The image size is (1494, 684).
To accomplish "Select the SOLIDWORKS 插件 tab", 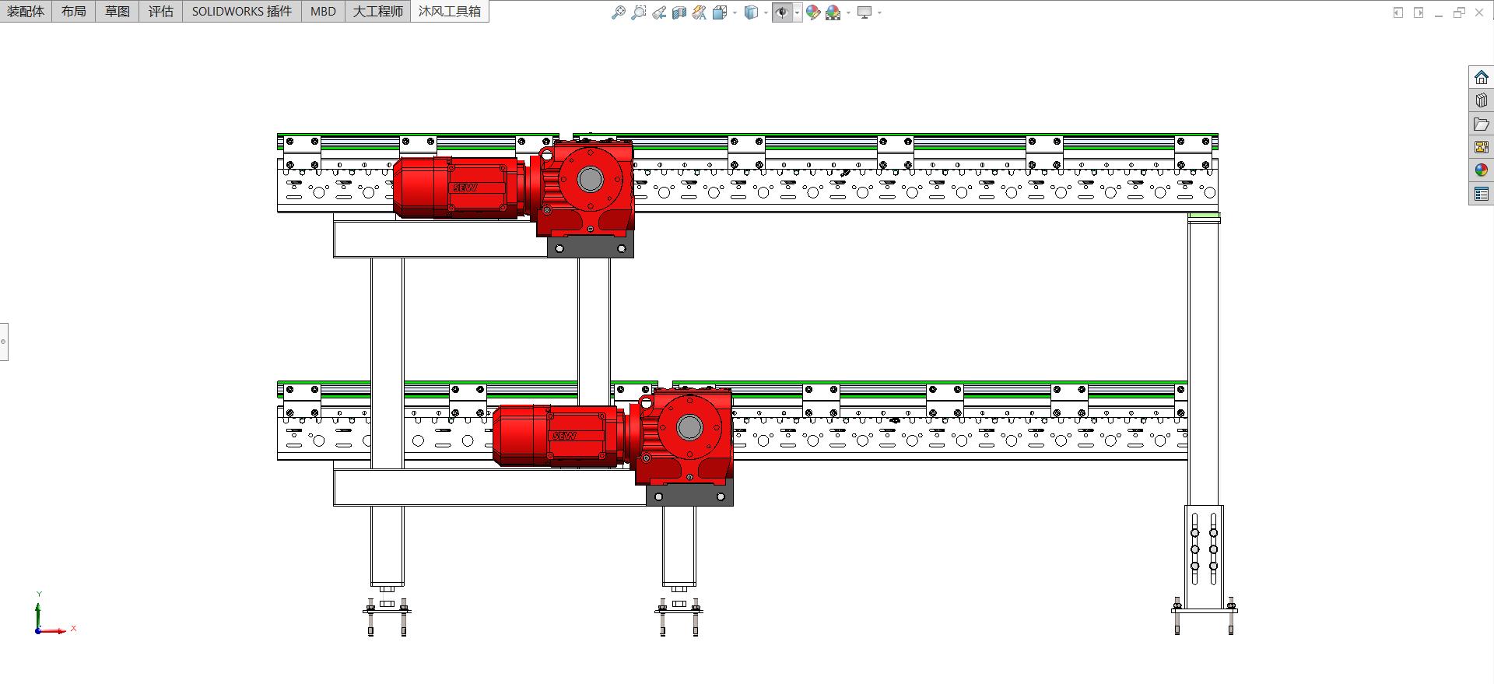I will click(x=242, y=11).
